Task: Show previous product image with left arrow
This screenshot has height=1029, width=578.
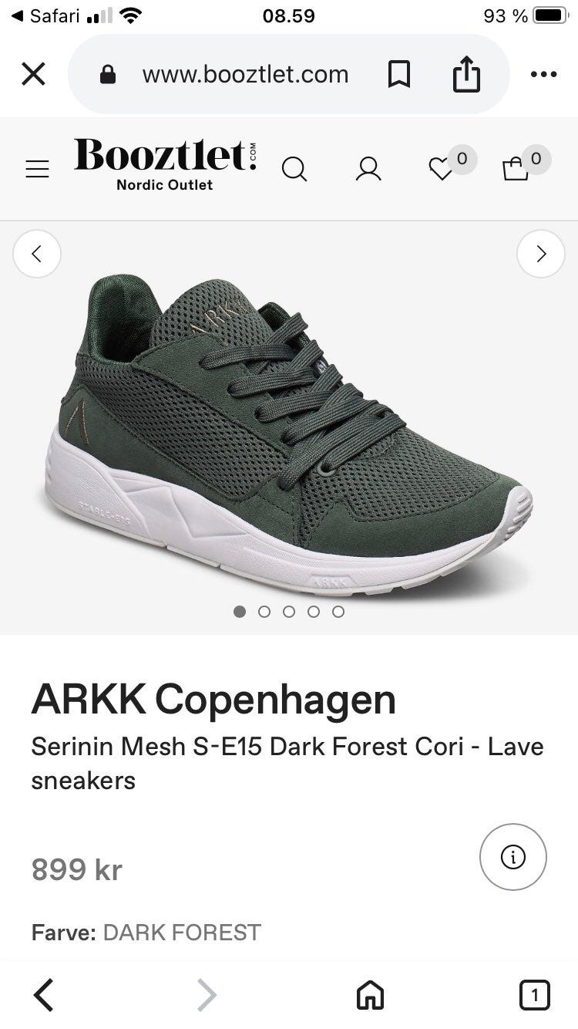Action: 36,253
